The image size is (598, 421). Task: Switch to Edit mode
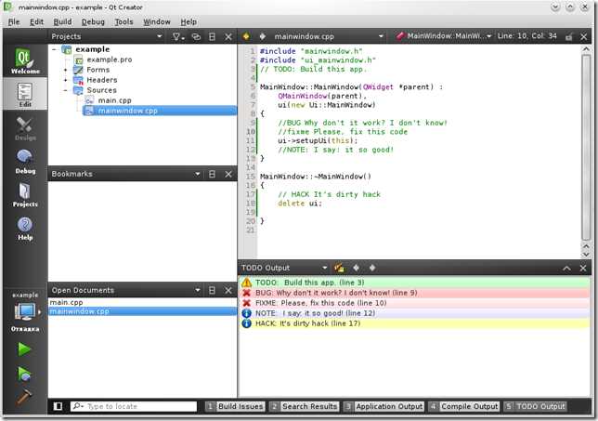tap(25, 94)
